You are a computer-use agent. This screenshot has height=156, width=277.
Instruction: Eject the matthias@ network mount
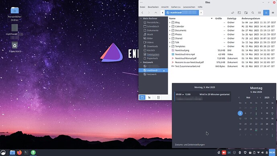pos(164,71)
